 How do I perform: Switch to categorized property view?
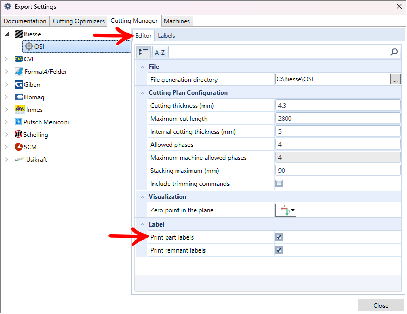144,52
